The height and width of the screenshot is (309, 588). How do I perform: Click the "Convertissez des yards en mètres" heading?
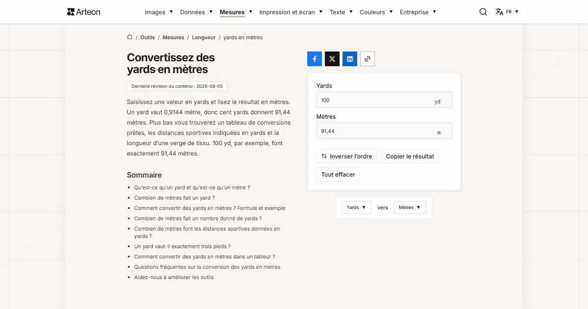171,63
